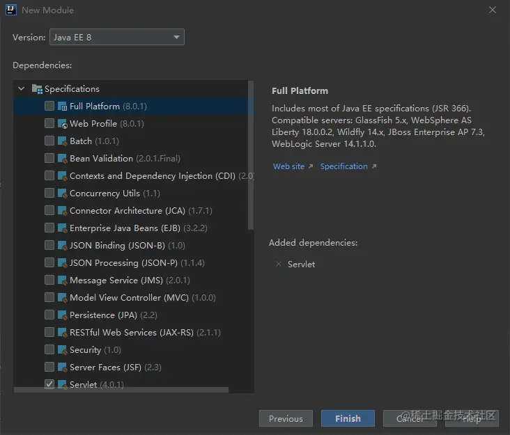Image resolution: width=510 pixels, height=435 pixels.
Task: Enable the Server Faces (JSF) checkbox
Action: point(49,367)
